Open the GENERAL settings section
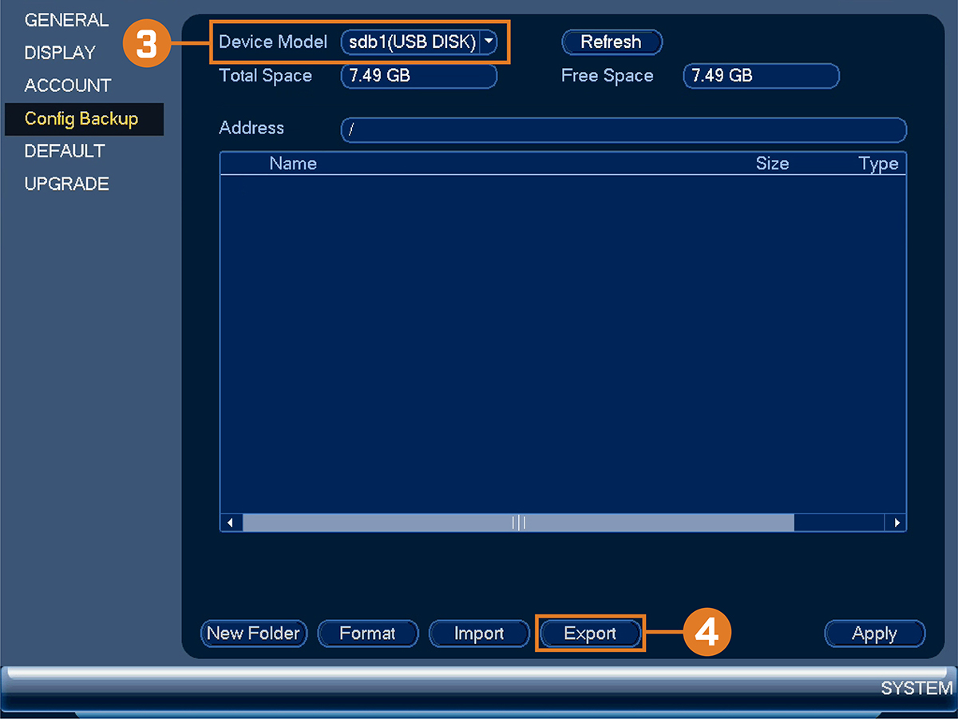Screen dimensions: 958x719 tap(66, 20)
